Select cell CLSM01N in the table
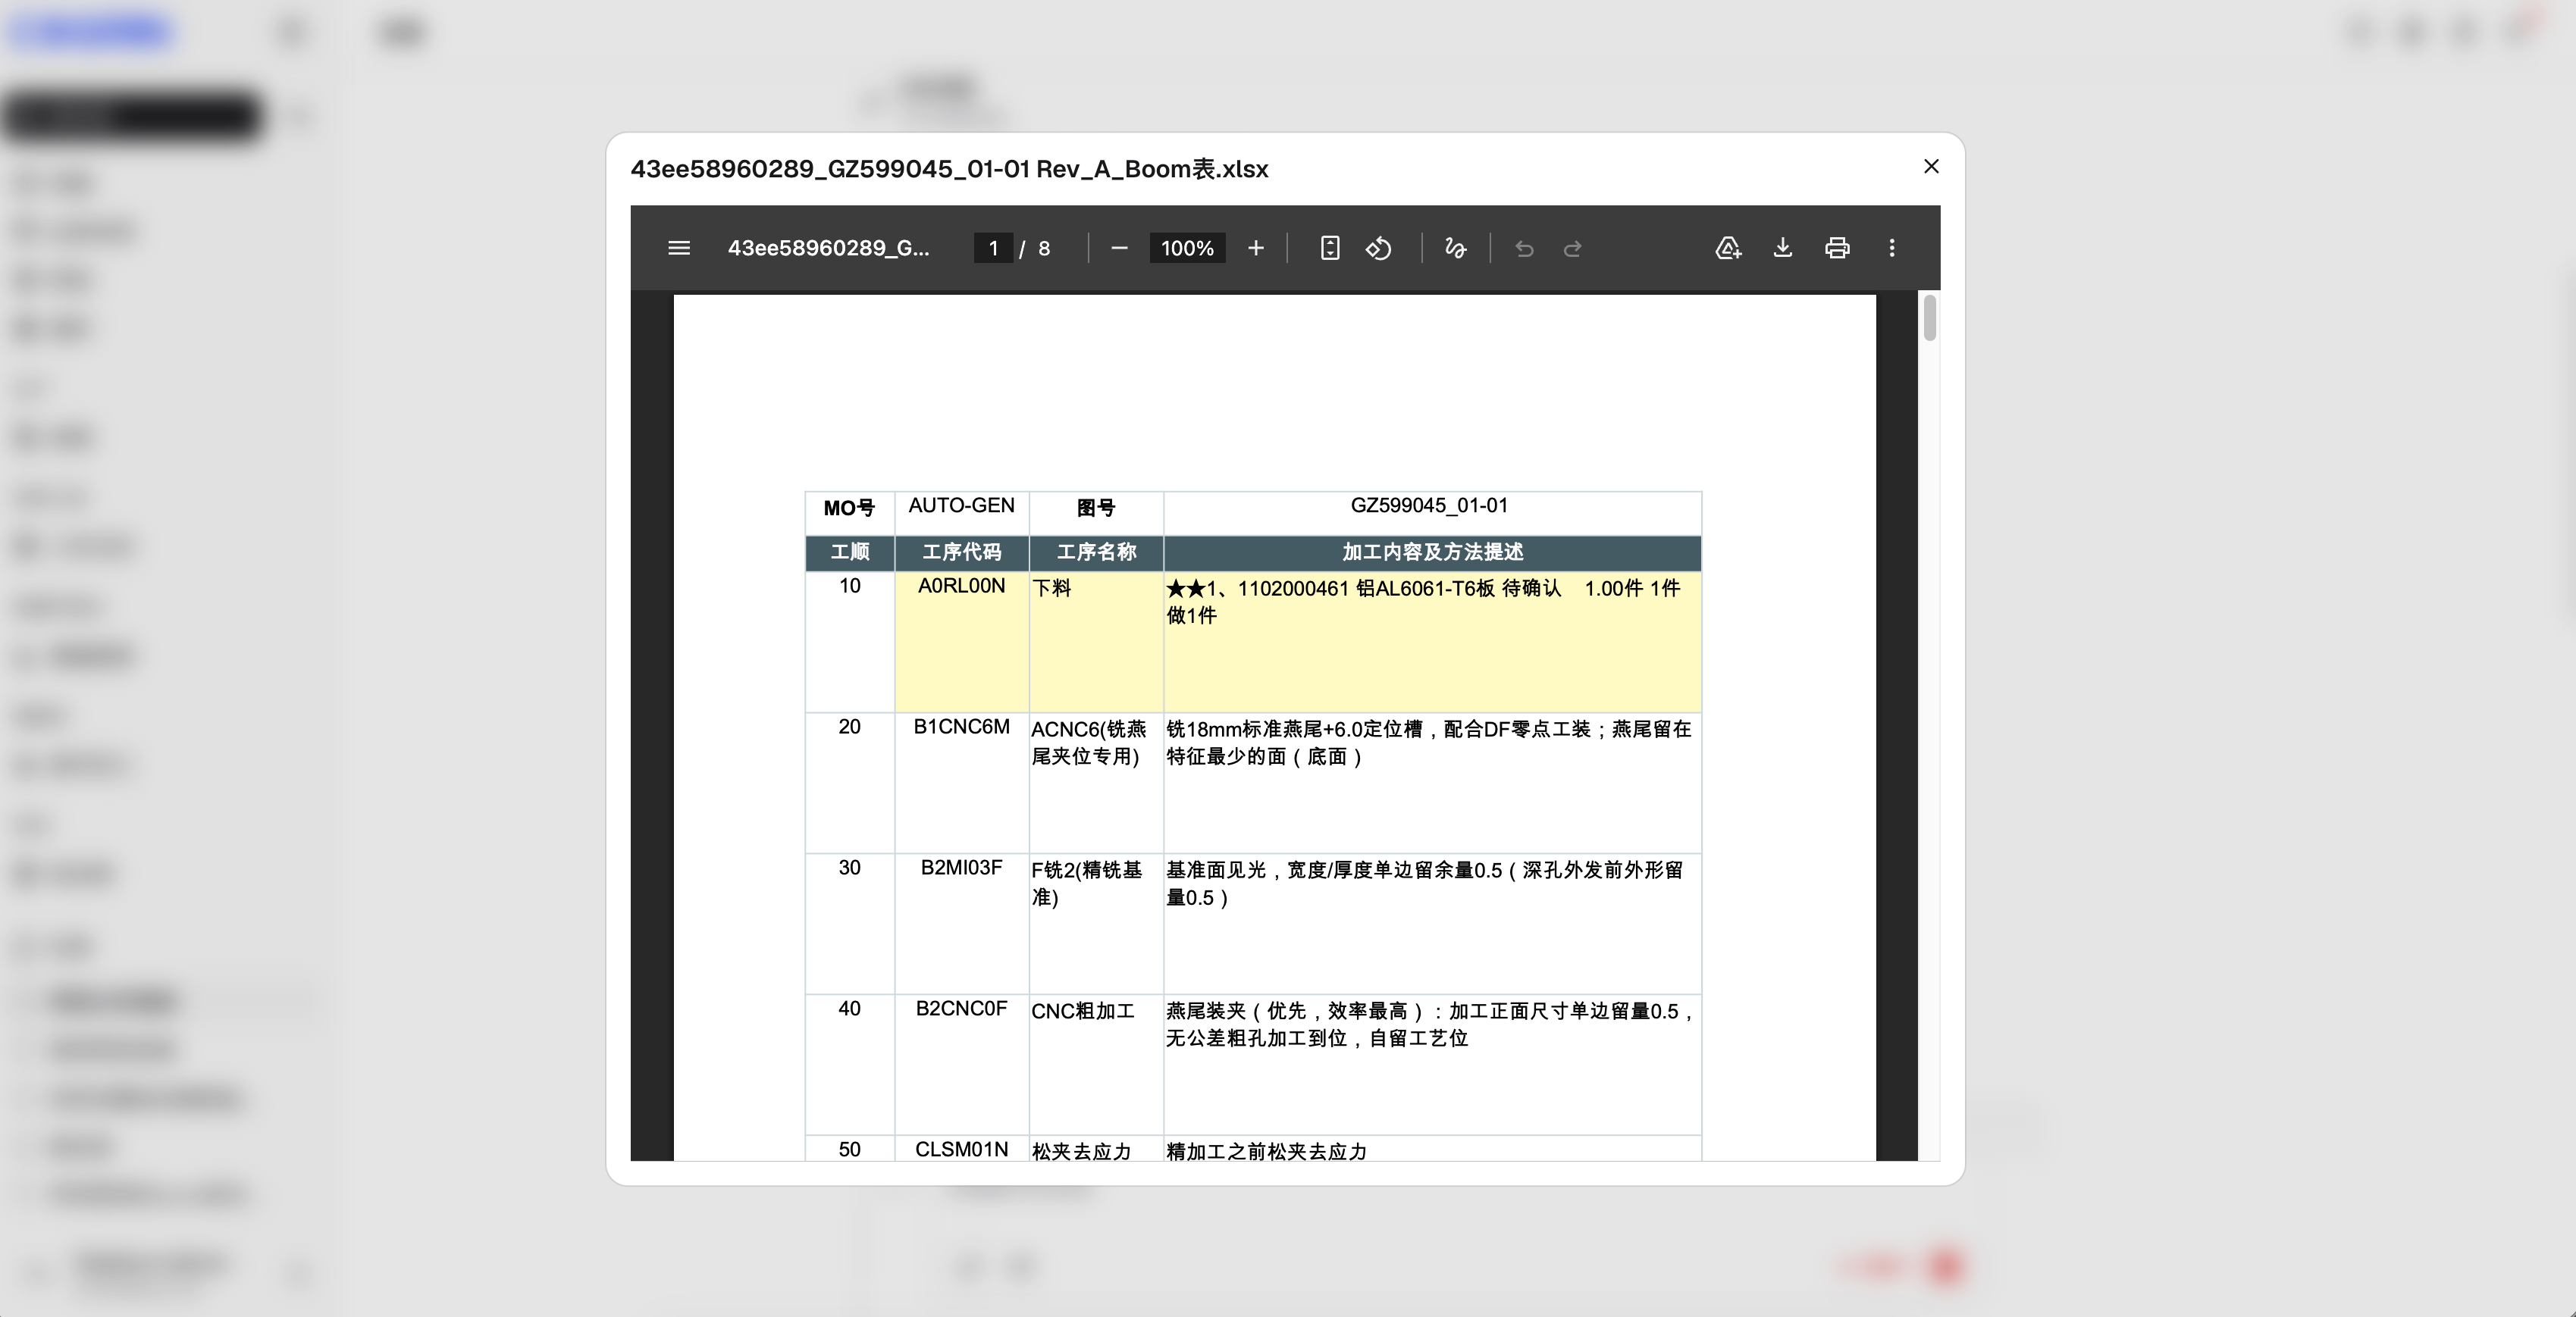Image resolution: width=2576 pixels, height=1317 pixels. [962, 1149]
